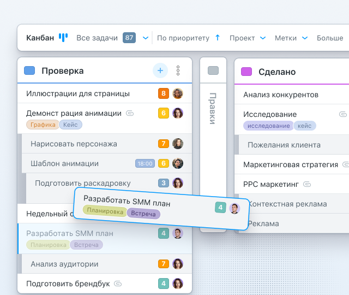
Task: Click the purple Сделано column color square
Action: (x=246, y=72)
